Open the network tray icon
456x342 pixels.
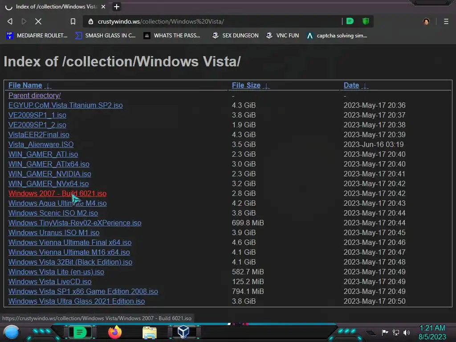pyautogui.click(x=395, y=332)
